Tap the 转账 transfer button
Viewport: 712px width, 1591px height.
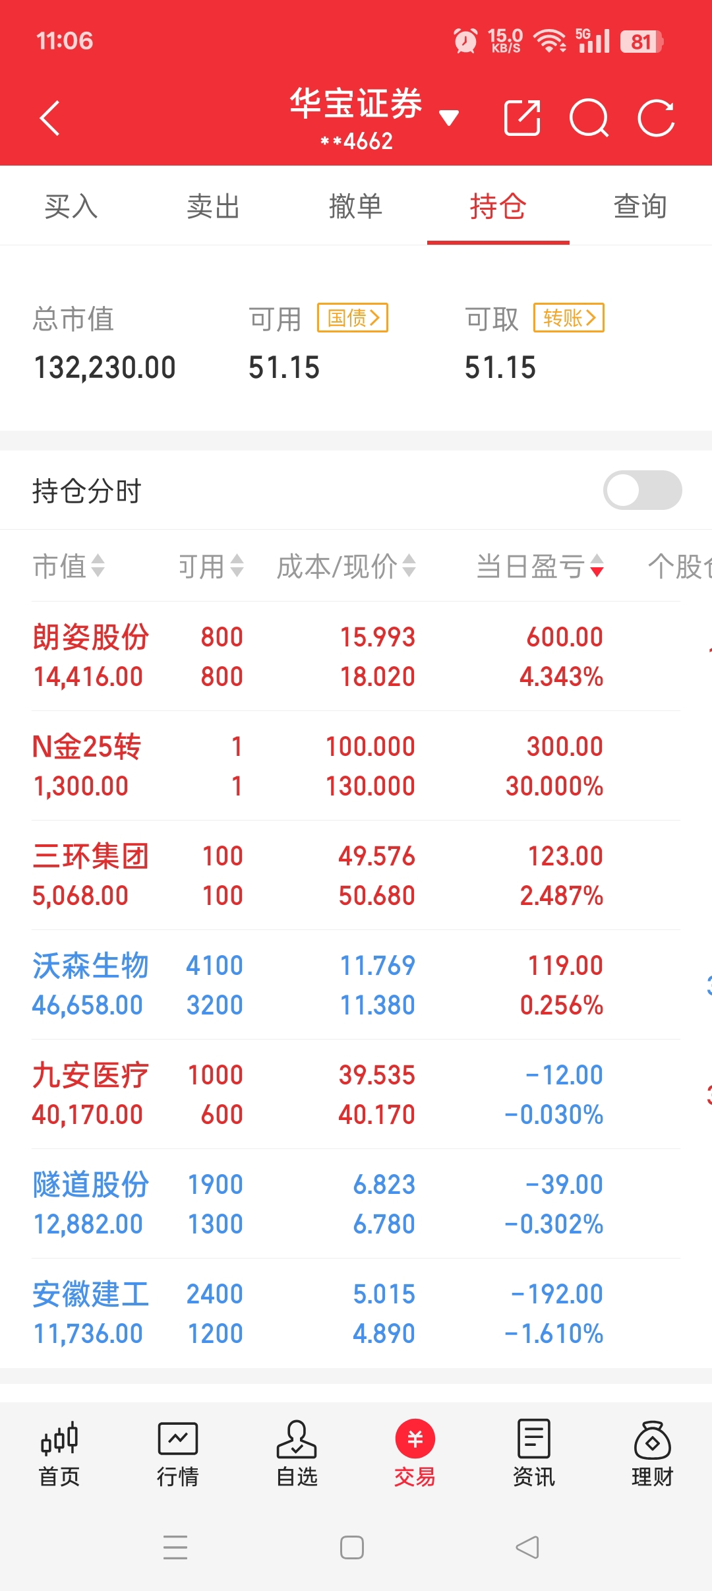click(569, 318)
